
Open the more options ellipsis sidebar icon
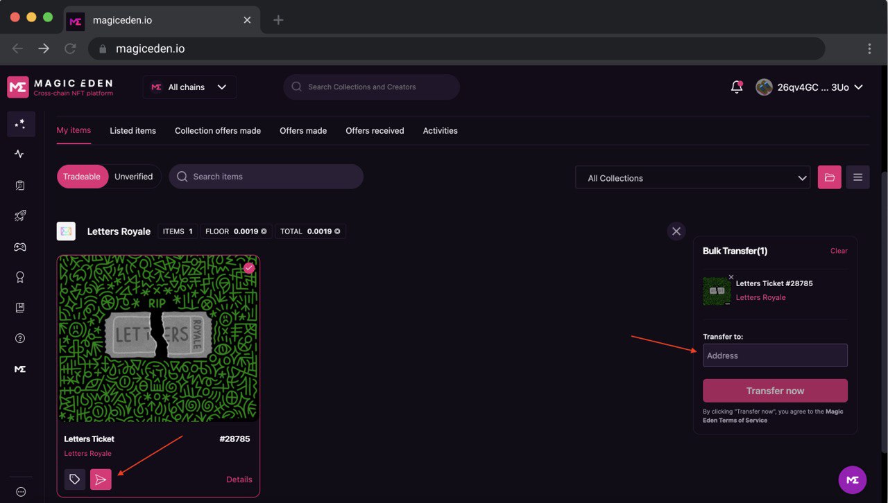20,491
